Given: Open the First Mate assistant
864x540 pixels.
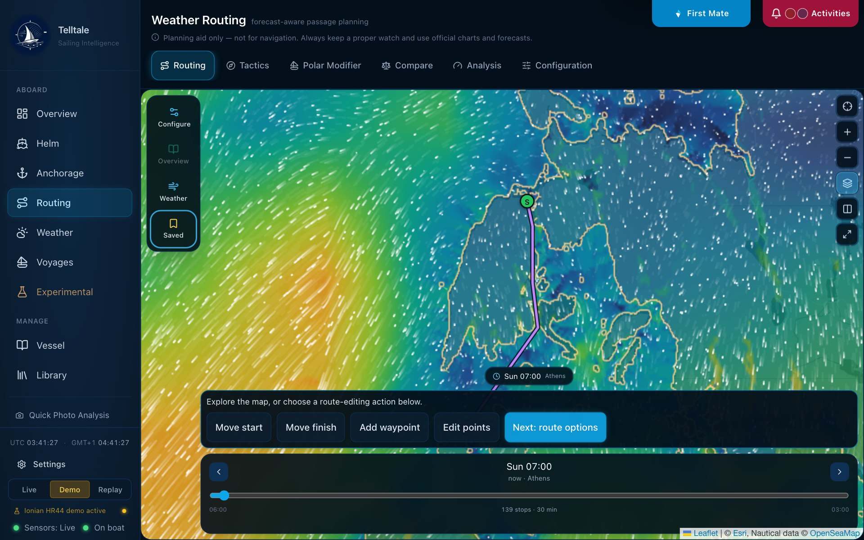Looking at the screenshot, I should (701, 13).
